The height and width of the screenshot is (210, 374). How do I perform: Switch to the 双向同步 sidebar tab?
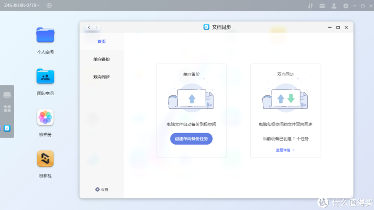pyautogui.click(x=102, y=77)
